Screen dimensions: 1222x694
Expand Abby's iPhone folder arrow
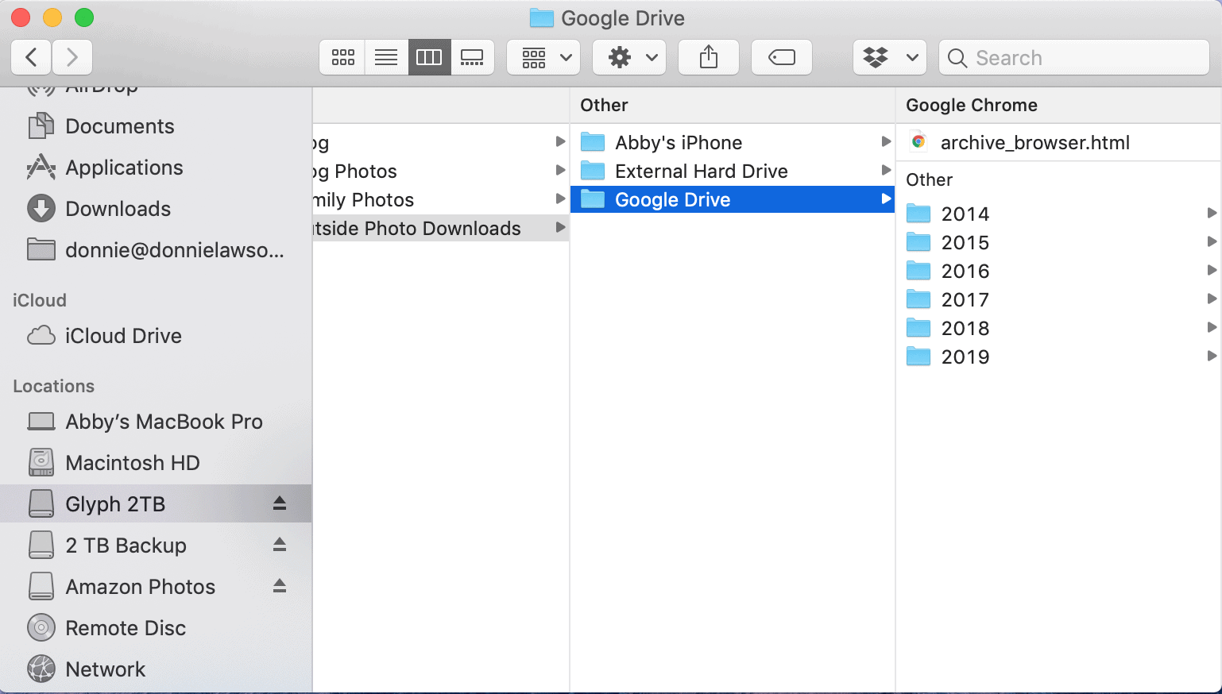(x=886, y=142)
